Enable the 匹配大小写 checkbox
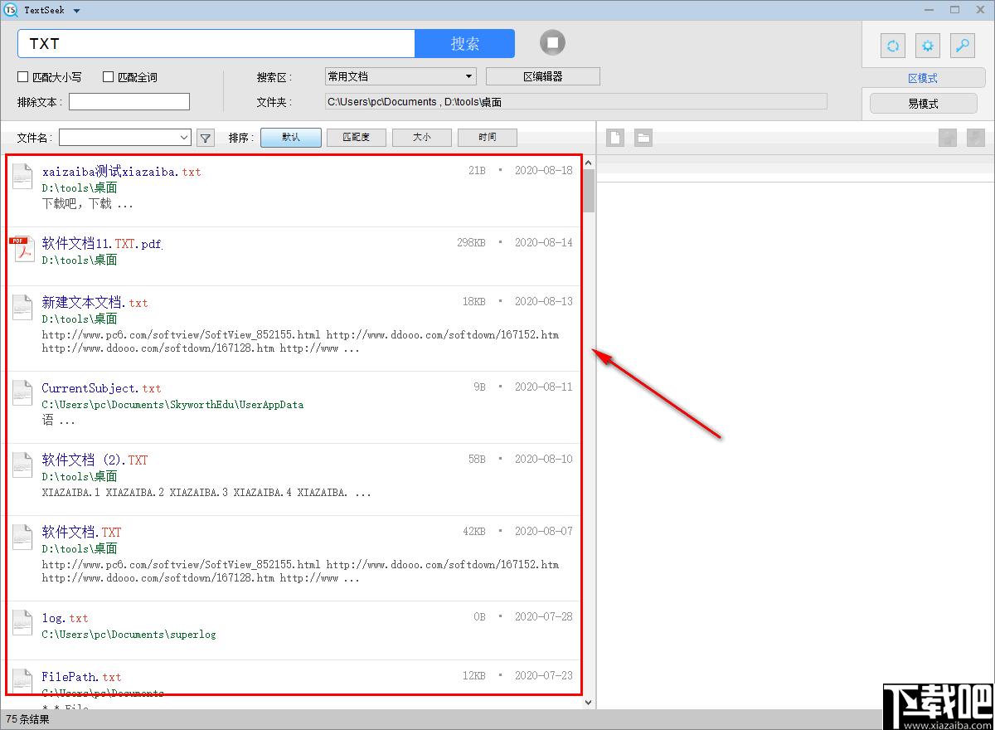 coord(23,77)
